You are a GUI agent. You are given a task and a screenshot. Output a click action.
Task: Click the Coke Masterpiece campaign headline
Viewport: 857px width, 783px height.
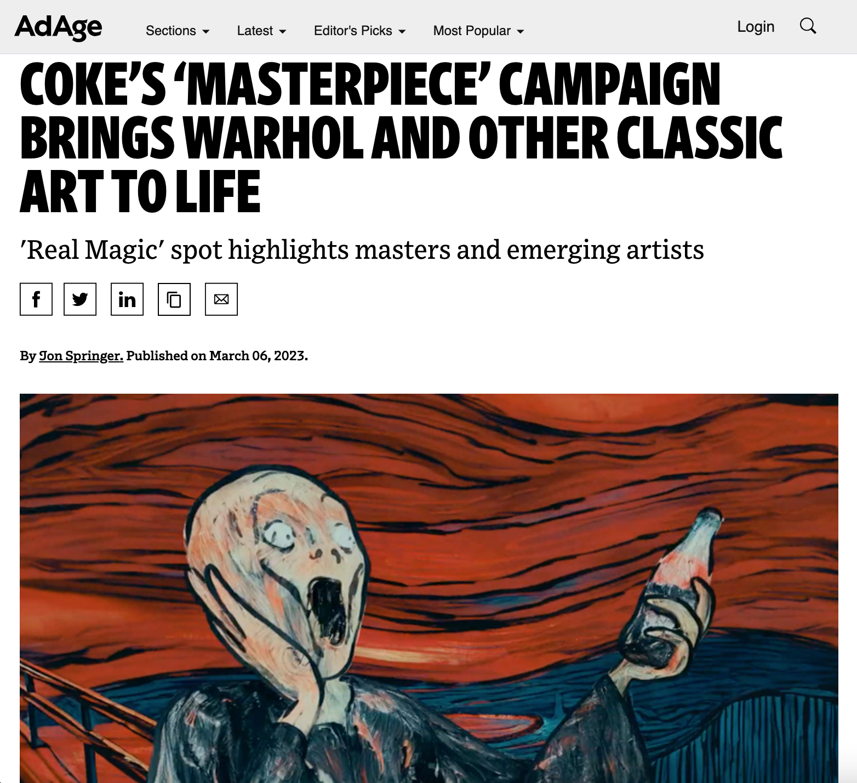(401, 137)
